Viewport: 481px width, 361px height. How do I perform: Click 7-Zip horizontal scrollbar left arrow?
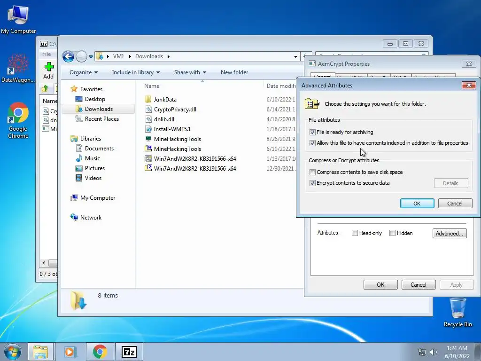coord(44,263)
